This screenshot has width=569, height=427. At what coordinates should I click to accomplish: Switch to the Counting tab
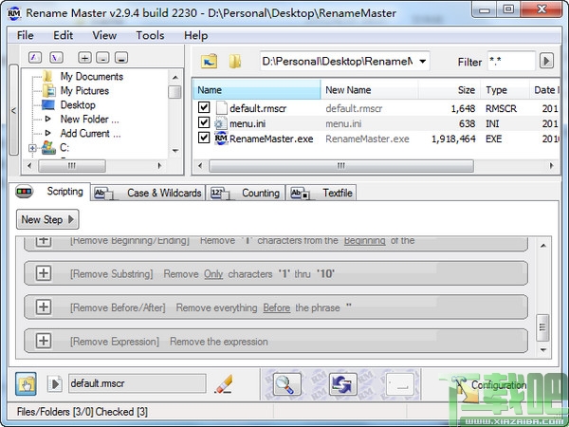pos(246,193)
